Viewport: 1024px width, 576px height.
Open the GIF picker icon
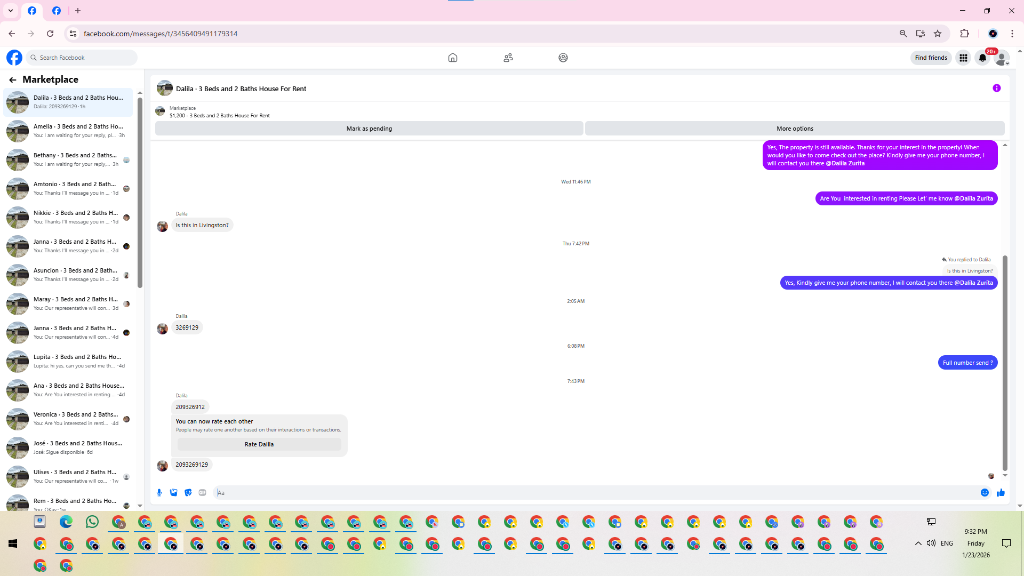tap(202, 493)
